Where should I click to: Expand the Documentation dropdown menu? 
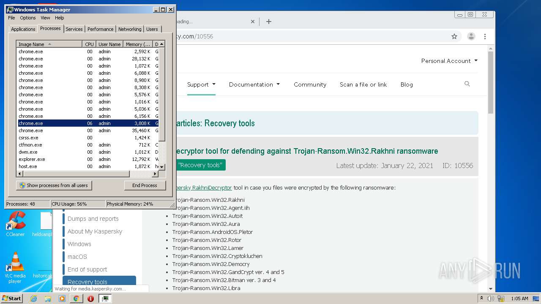click(x=254, y=84)
